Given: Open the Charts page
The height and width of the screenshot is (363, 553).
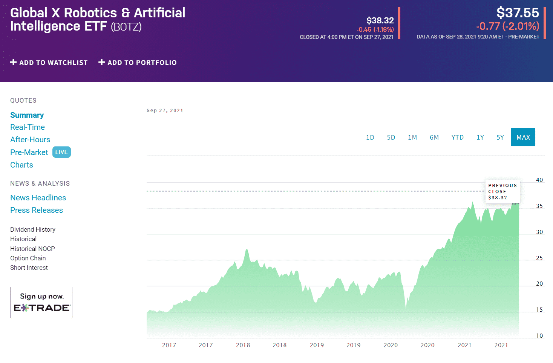Looking at the screenshot, I should click(21, 165).
